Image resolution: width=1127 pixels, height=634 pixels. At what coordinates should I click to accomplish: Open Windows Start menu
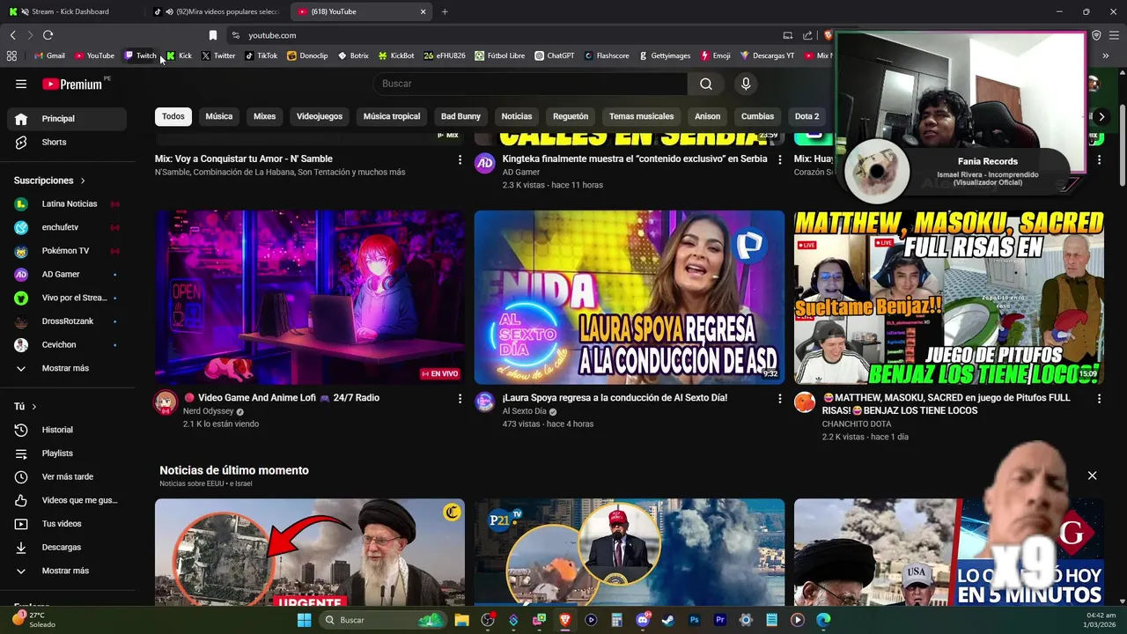(304, 620)
